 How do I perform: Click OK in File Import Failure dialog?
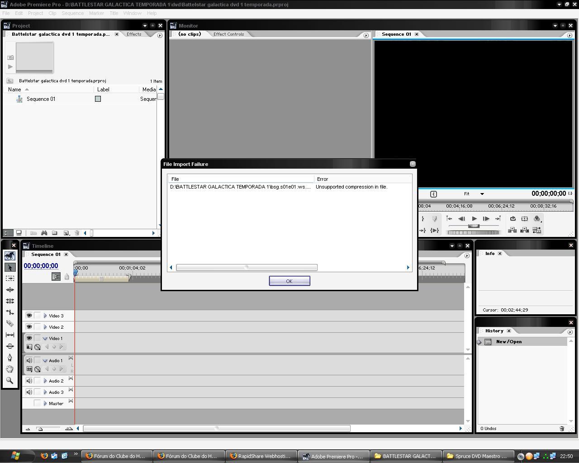click(x=289, y=281)
